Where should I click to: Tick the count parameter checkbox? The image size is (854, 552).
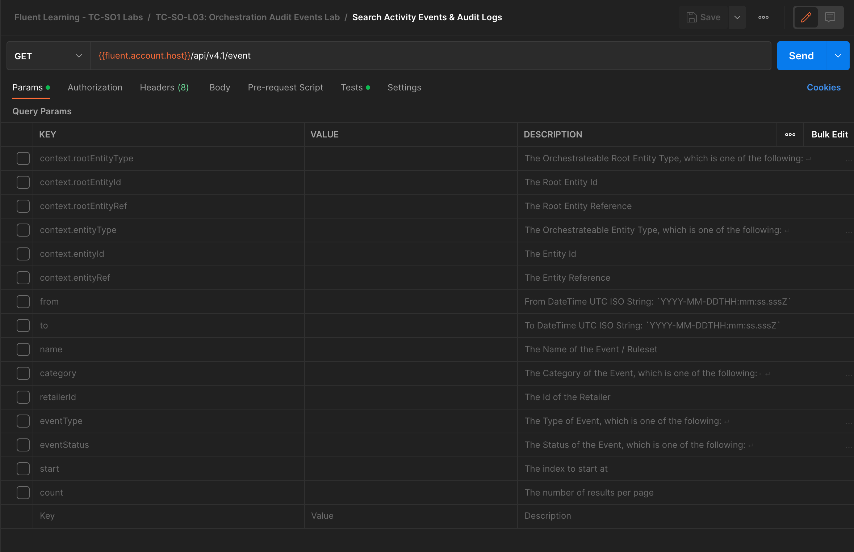(x=23, y=493)
